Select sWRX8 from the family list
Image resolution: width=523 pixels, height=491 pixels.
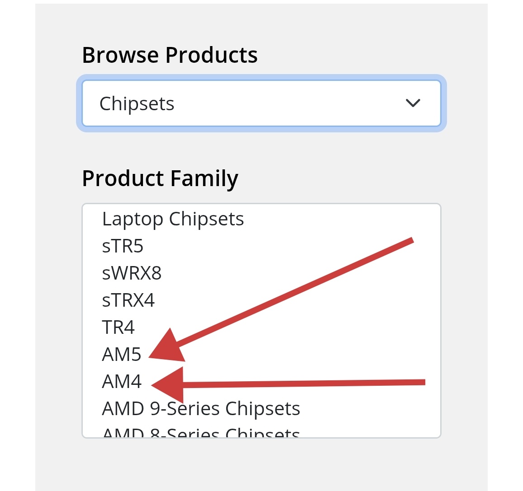132,273
